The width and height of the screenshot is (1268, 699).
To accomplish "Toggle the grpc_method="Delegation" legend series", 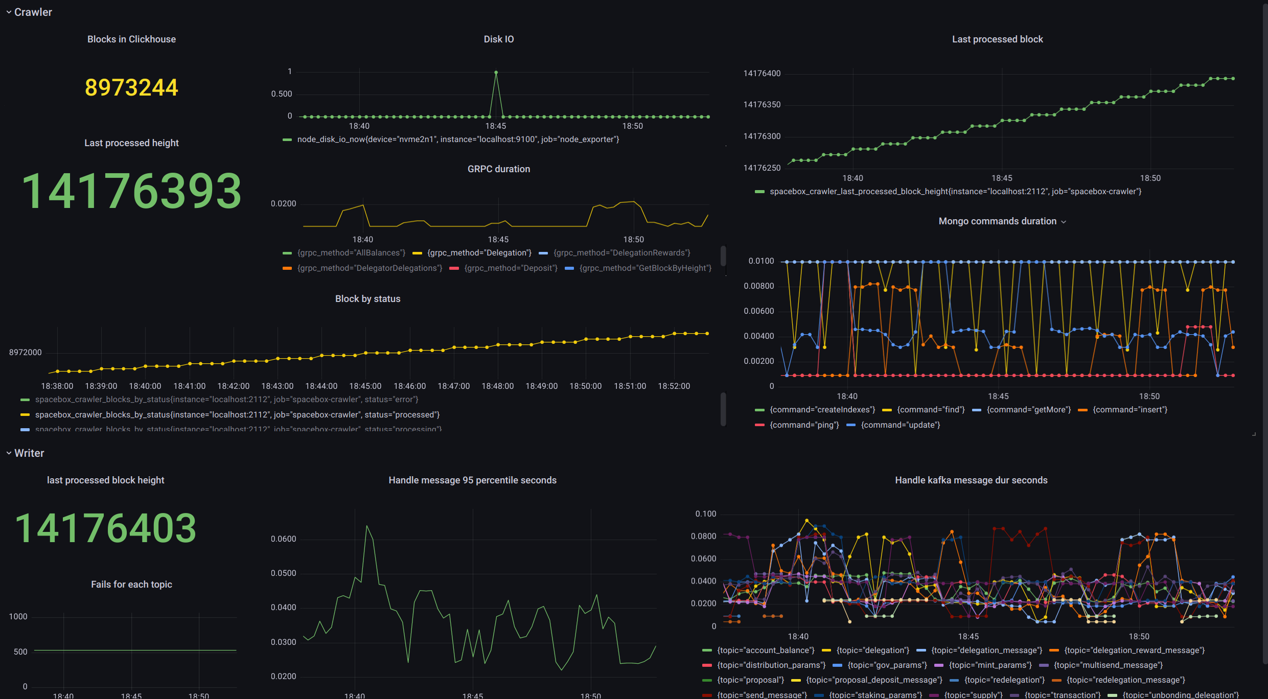I will pos(479,253).
